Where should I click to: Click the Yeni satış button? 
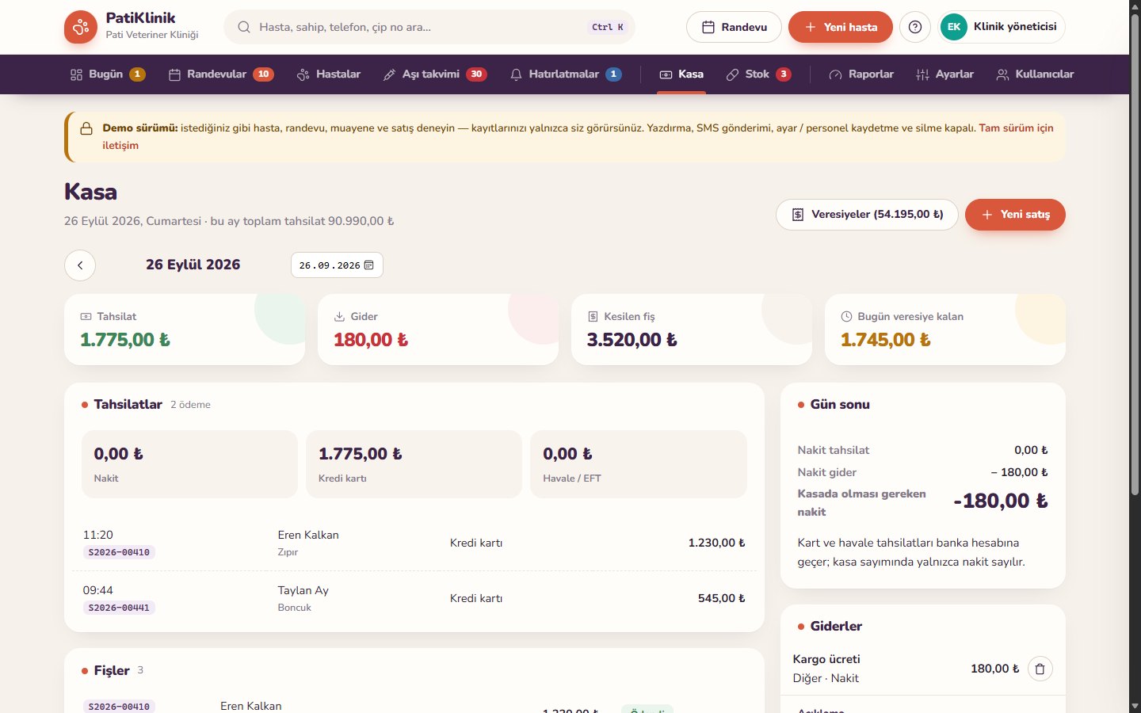pyautogui.click(x=1015, y=215)
